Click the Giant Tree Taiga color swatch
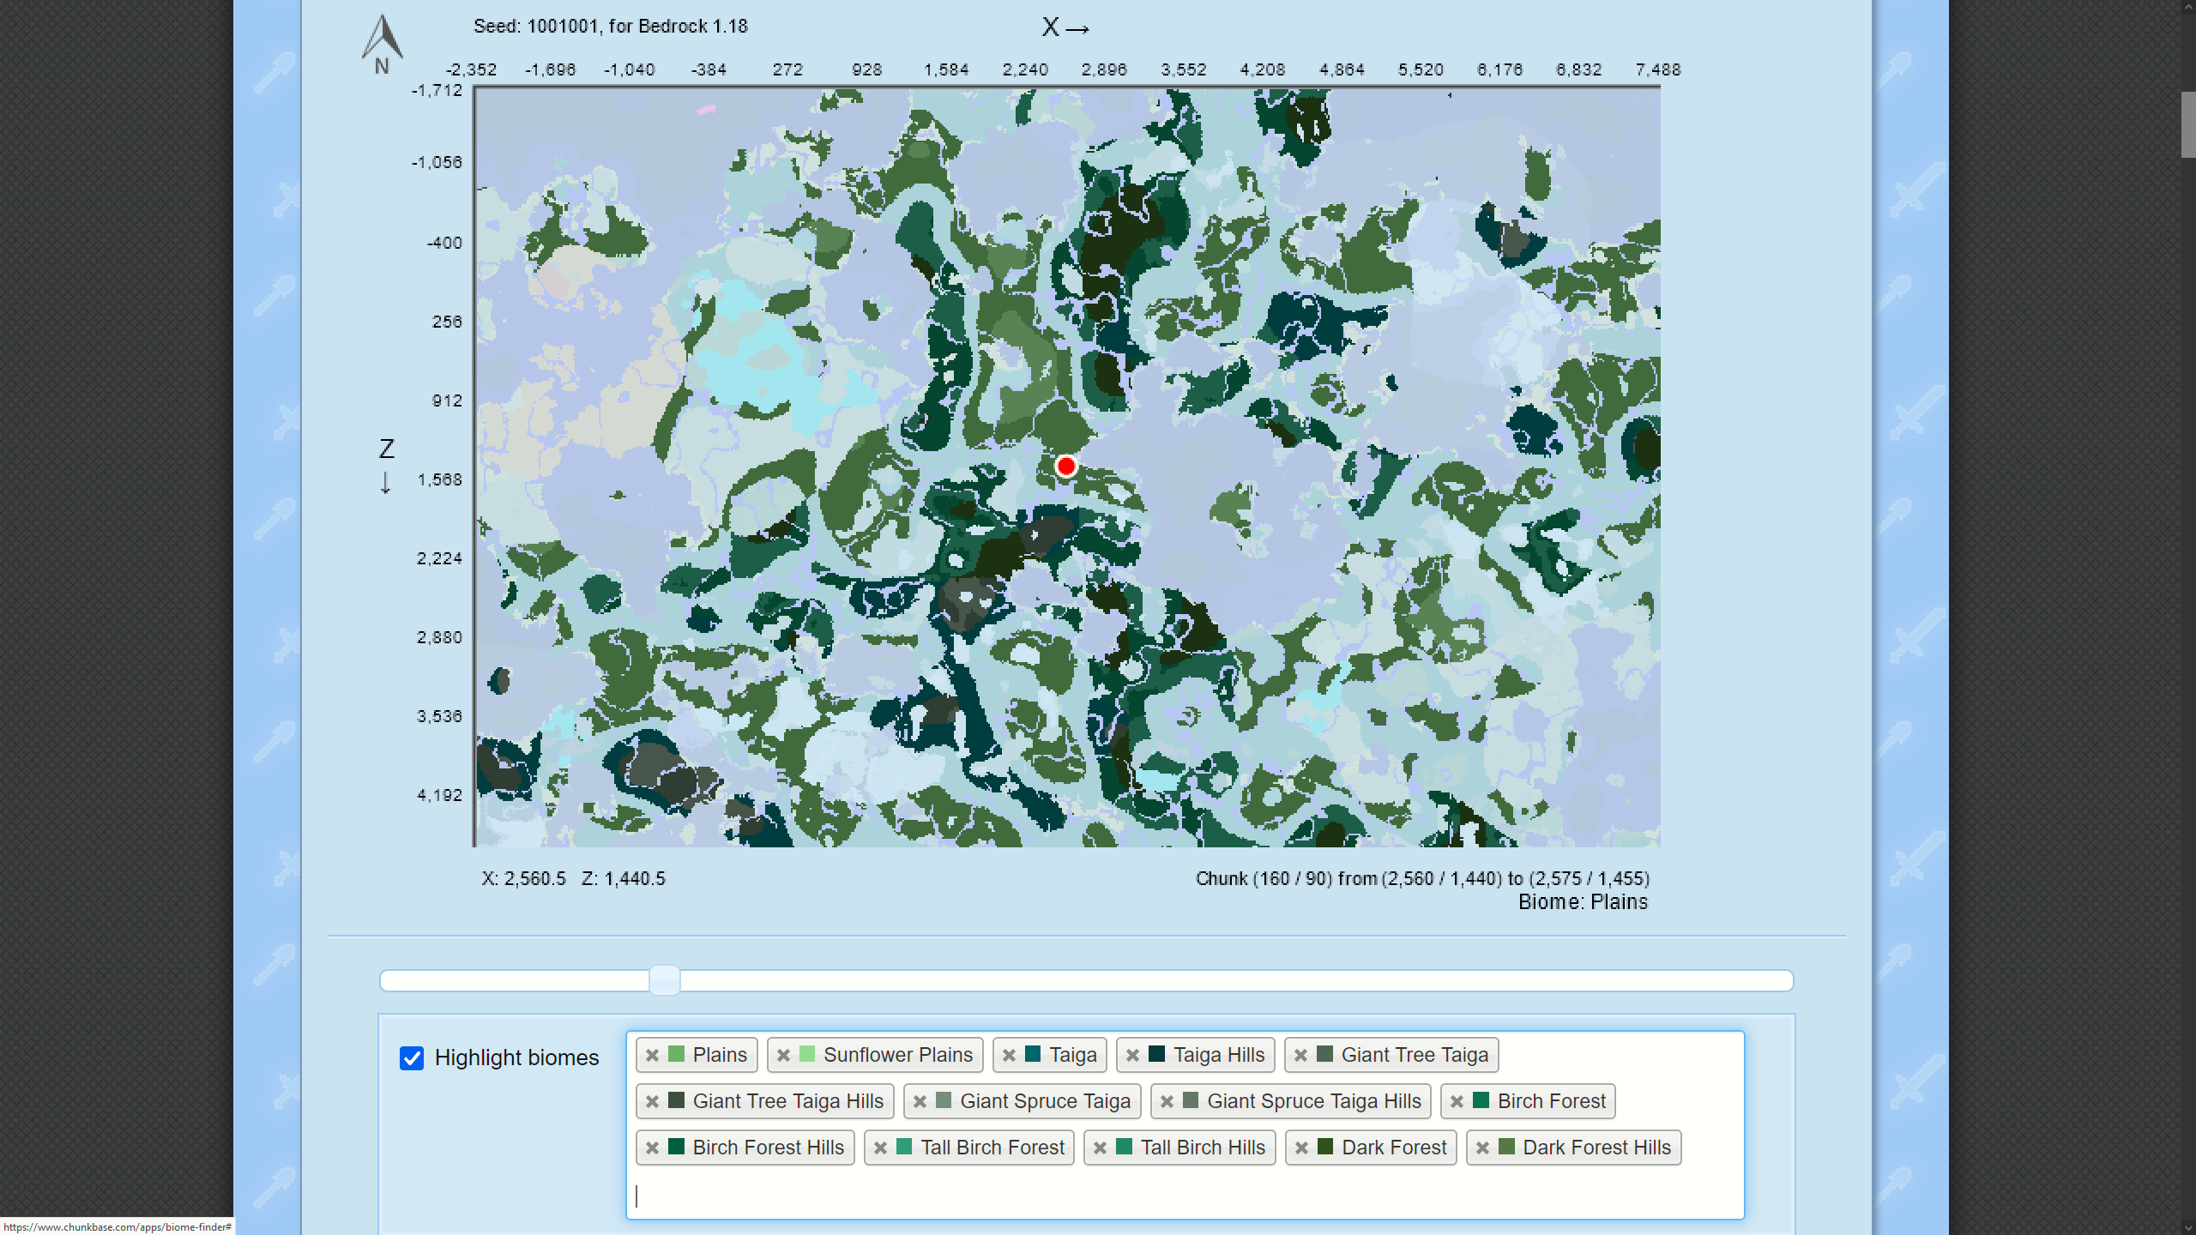Screen dimensions: 2196x1235 tap(1324, 1055)
